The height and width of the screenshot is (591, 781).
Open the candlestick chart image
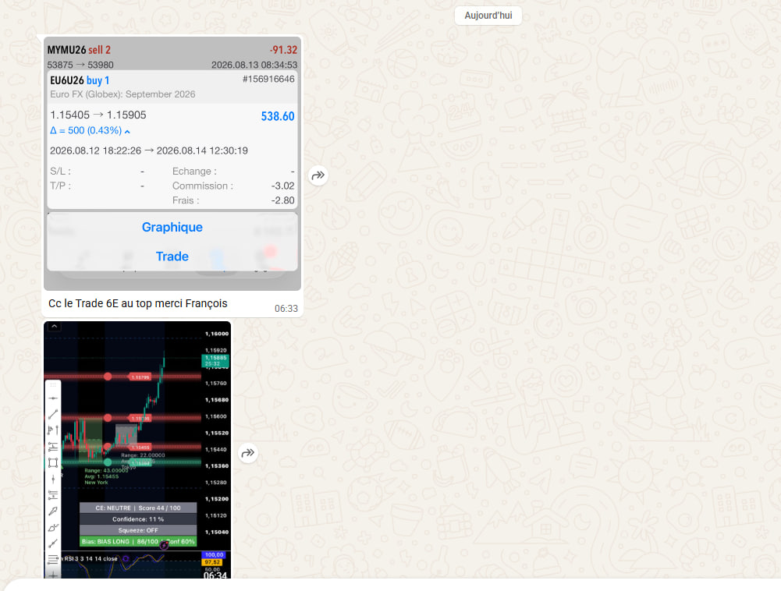137,450
